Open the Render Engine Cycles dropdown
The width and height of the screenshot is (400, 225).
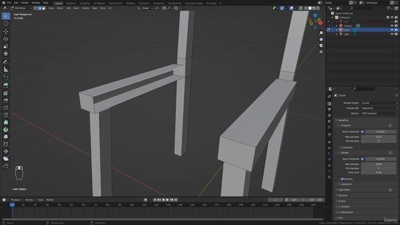pyautogui.click(x=379, y=102)
